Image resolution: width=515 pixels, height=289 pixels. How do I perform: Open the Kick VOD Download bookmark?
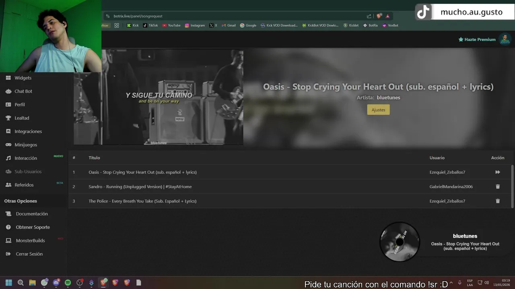(279, 25)
